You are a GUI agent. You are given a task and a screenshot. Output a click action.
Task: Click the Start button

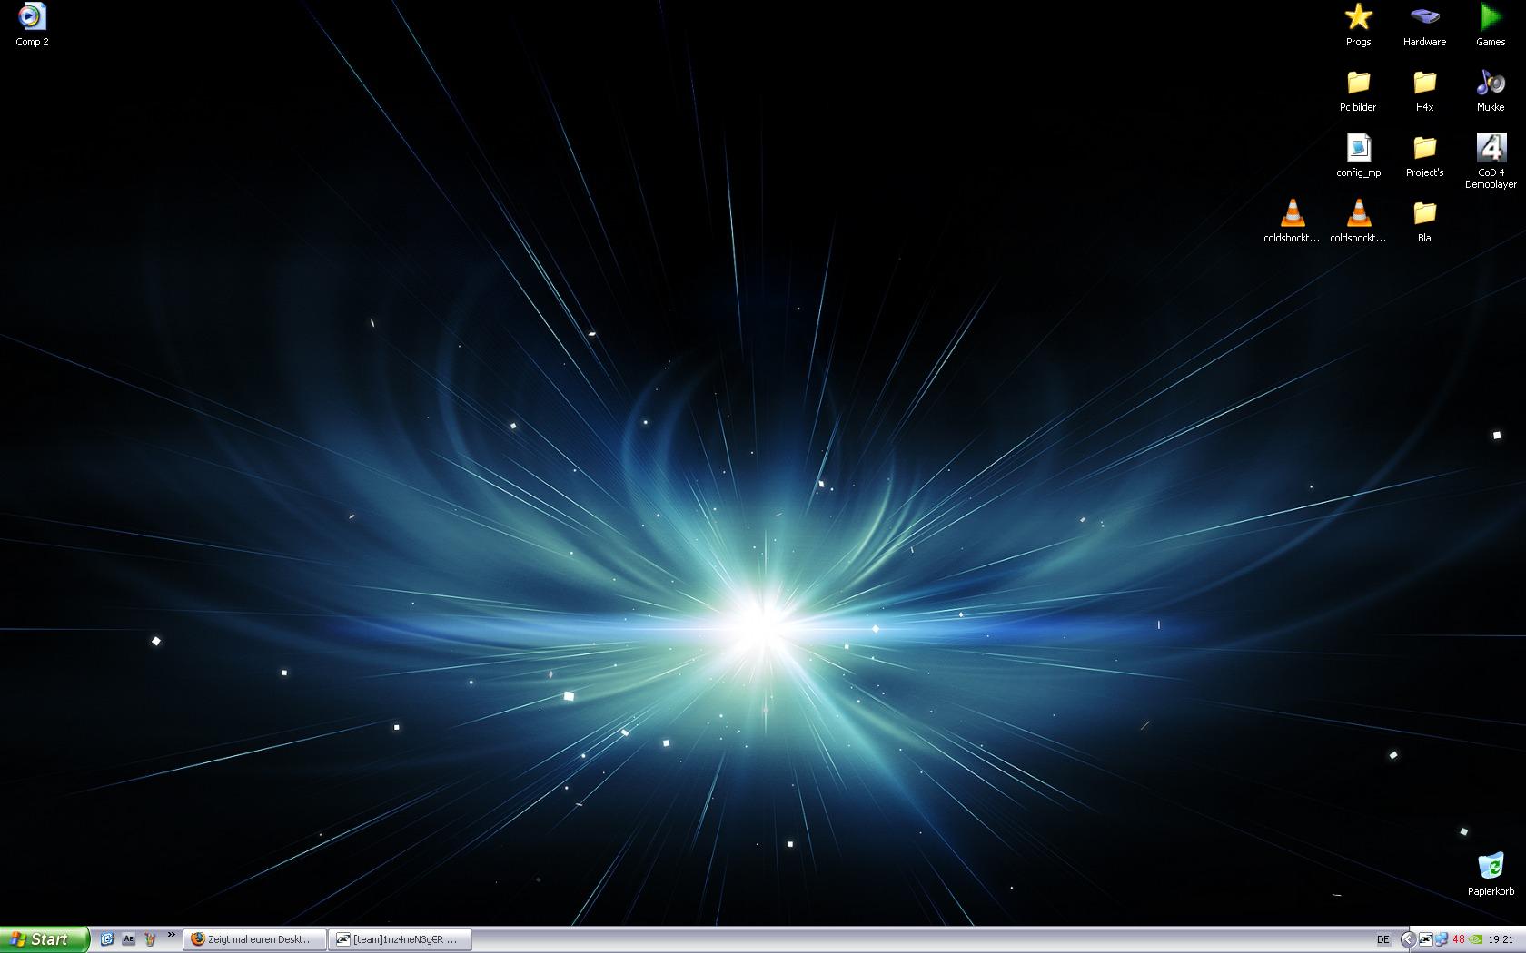click(45, 939)
